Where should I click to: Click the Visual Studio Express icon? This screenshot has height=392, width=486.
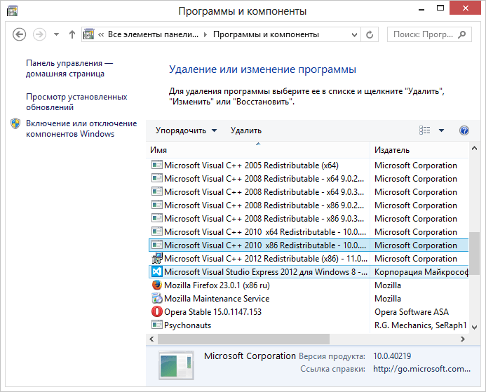tap(157, 272)
